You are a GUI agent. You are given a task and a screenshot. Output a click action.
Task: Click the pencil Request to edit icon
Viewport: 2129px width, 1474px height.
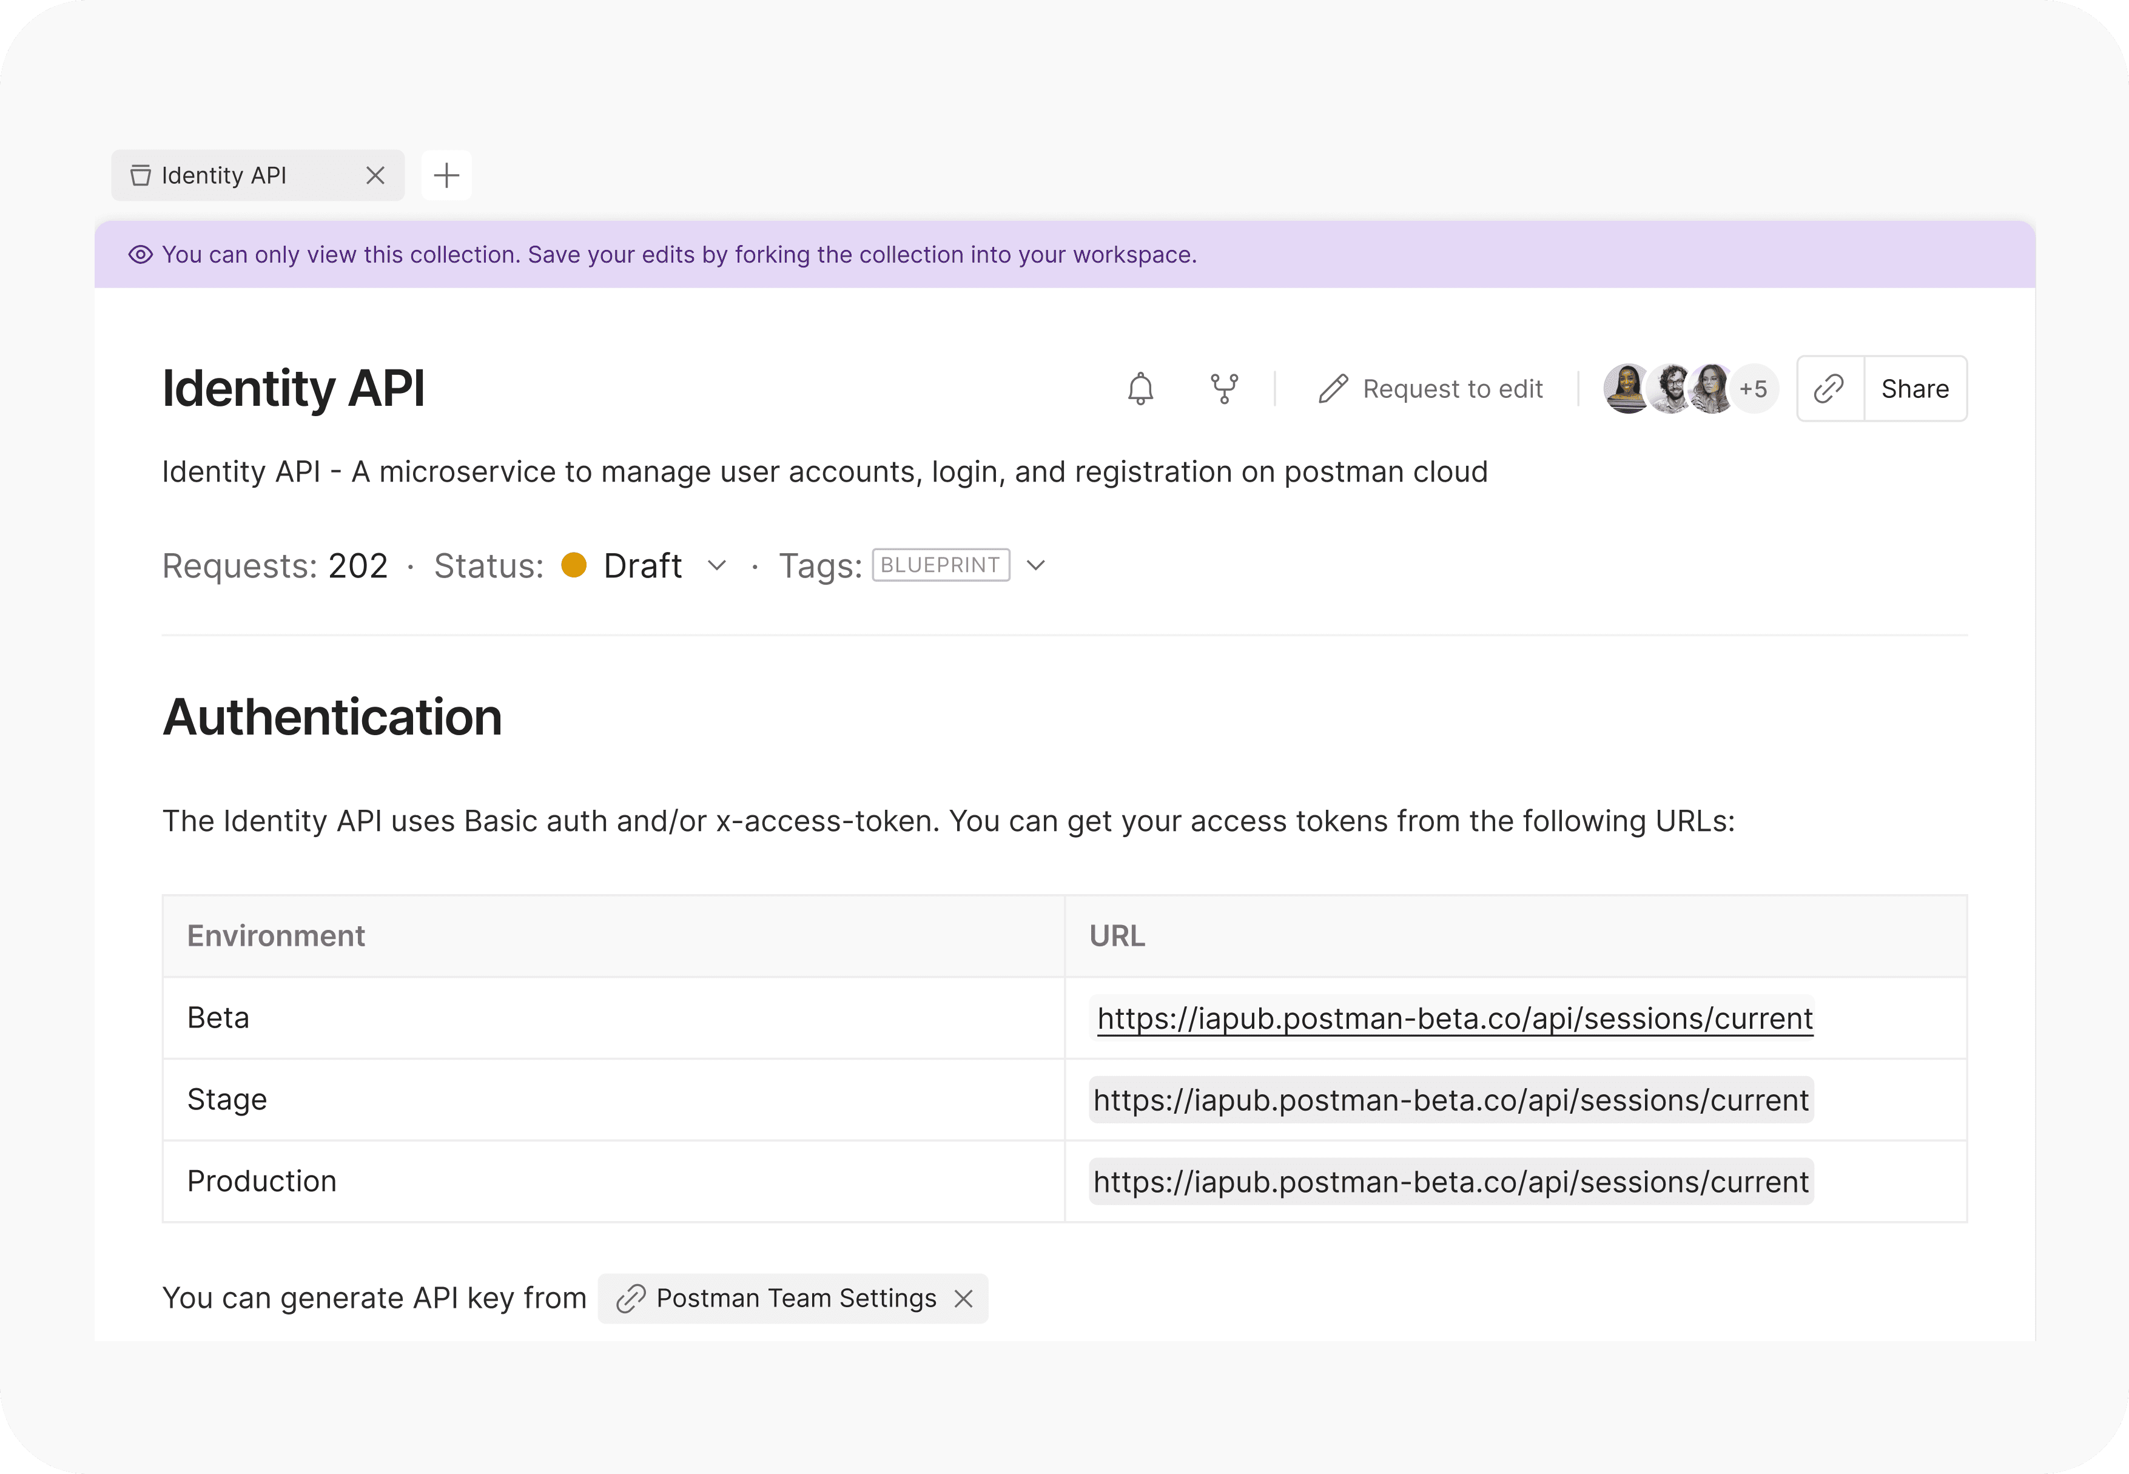tap(1332, 389)
